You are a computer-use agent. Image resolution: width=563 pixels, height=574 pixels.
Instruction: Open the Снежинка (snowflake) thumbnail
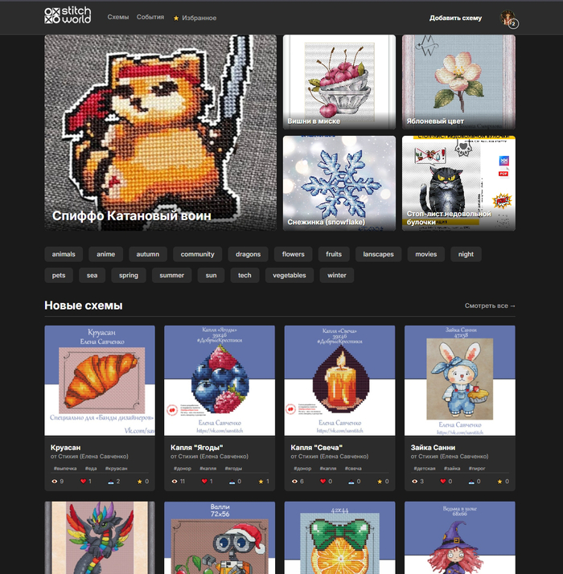coord(339,183)
